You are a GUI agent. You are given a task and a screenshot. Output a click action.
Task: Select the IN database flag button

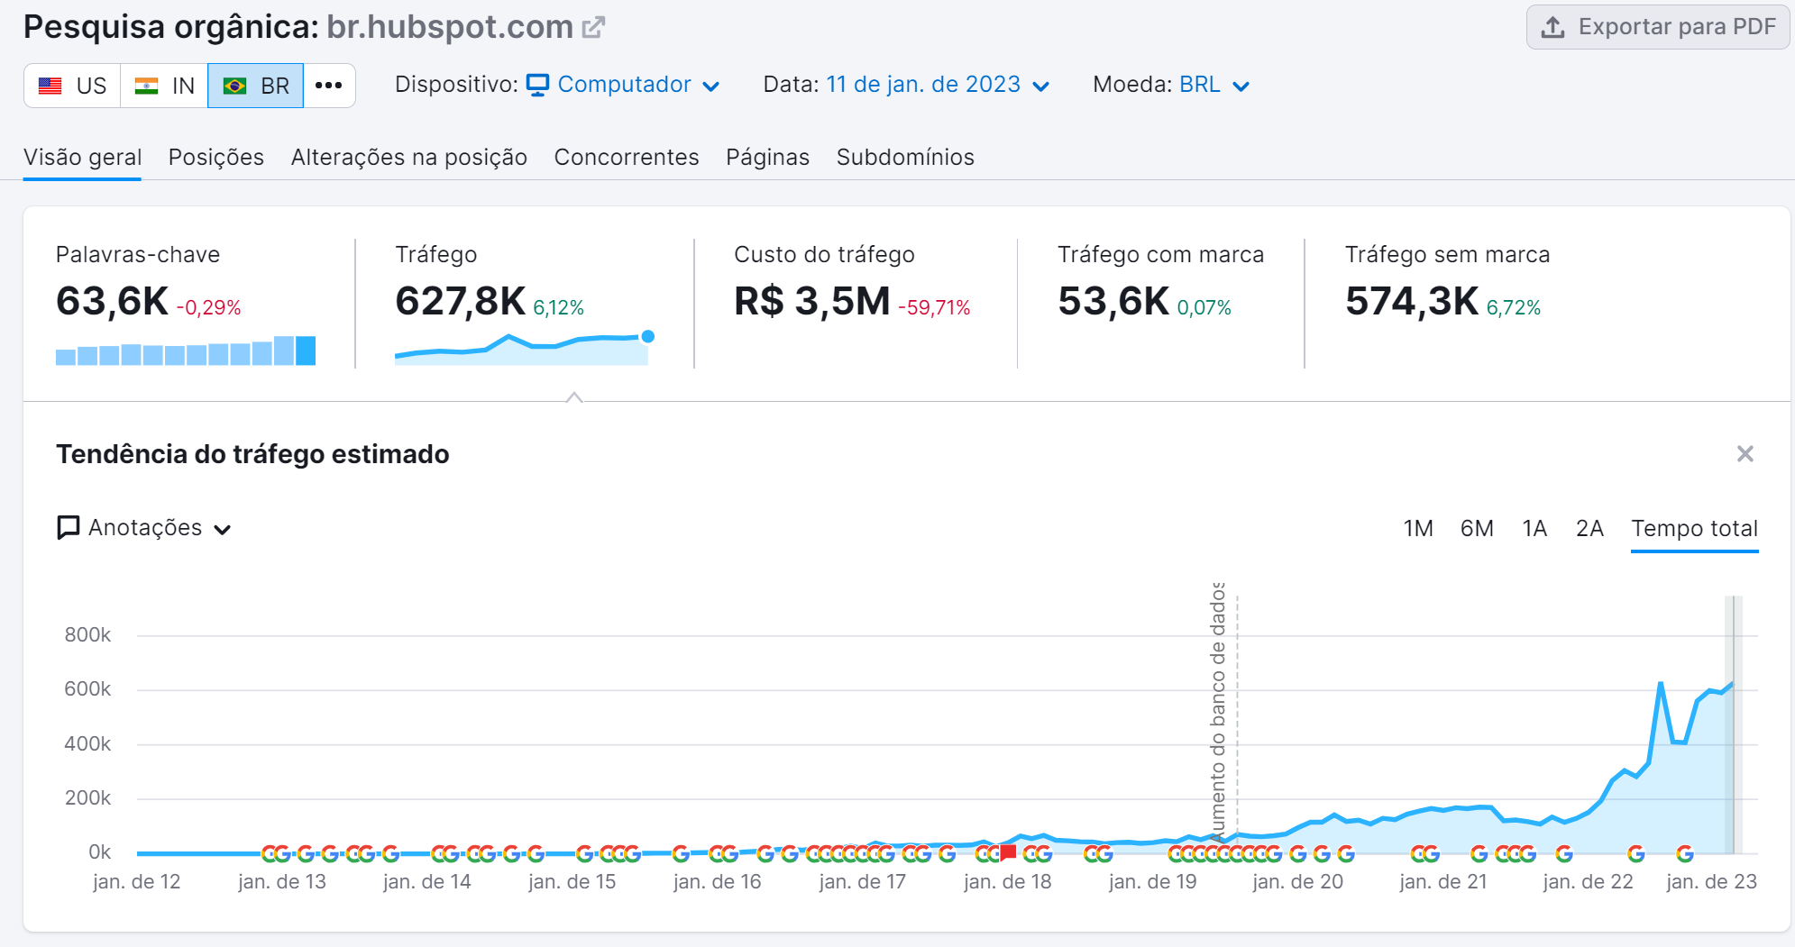click(164, 86)
